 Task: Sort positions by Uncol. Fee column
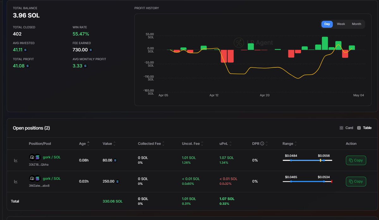click(193, 144)
